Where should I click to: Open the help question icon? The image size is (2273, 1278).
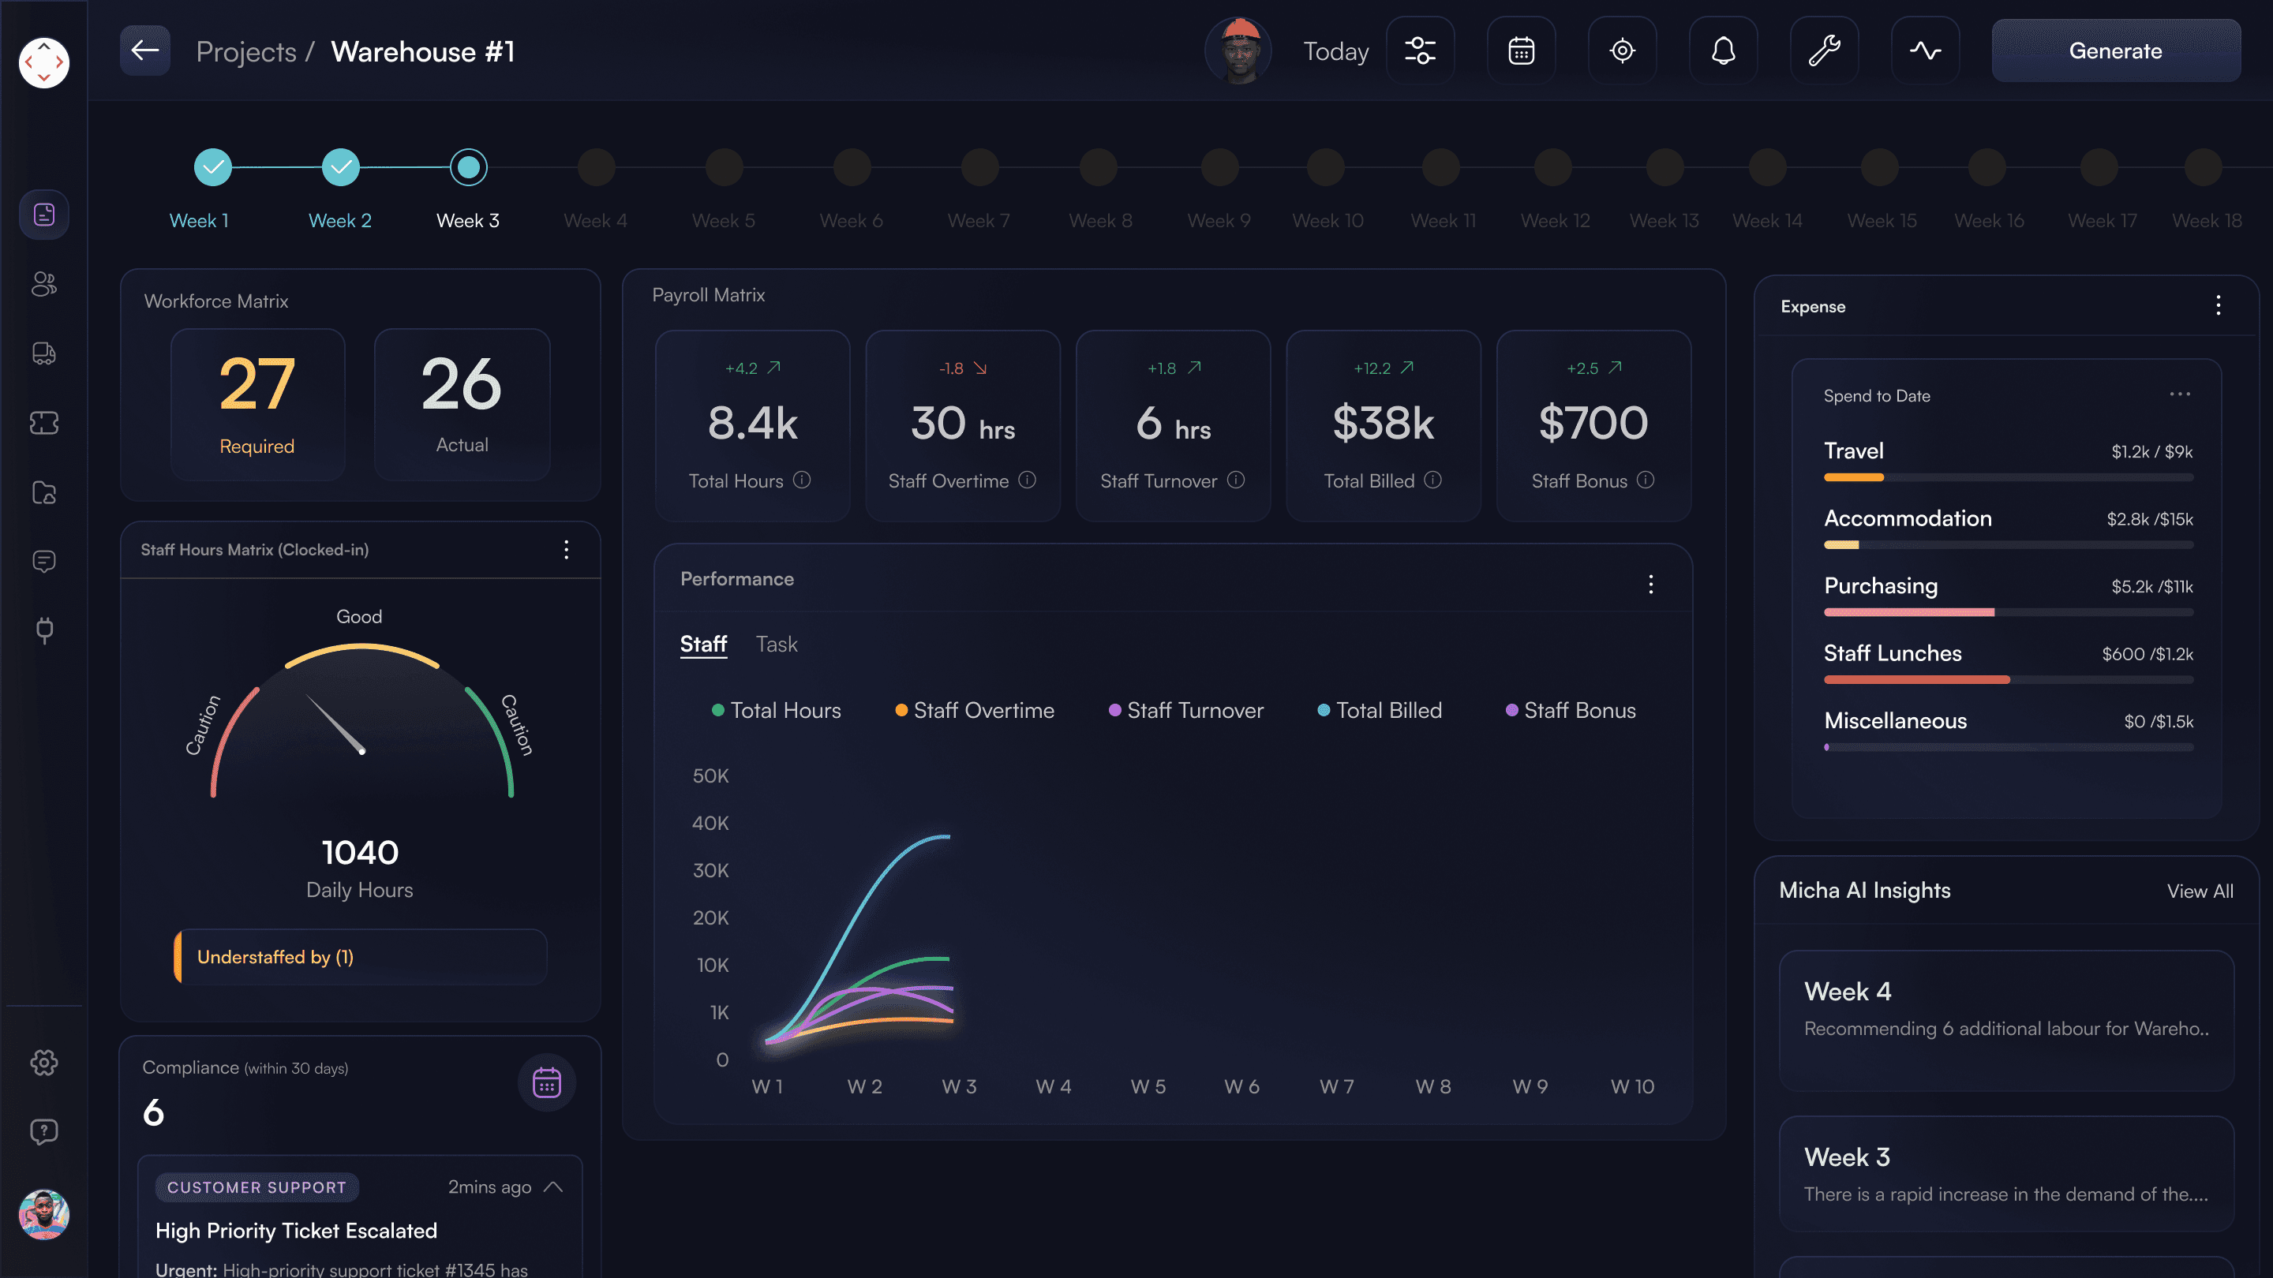click(44, 1131)
